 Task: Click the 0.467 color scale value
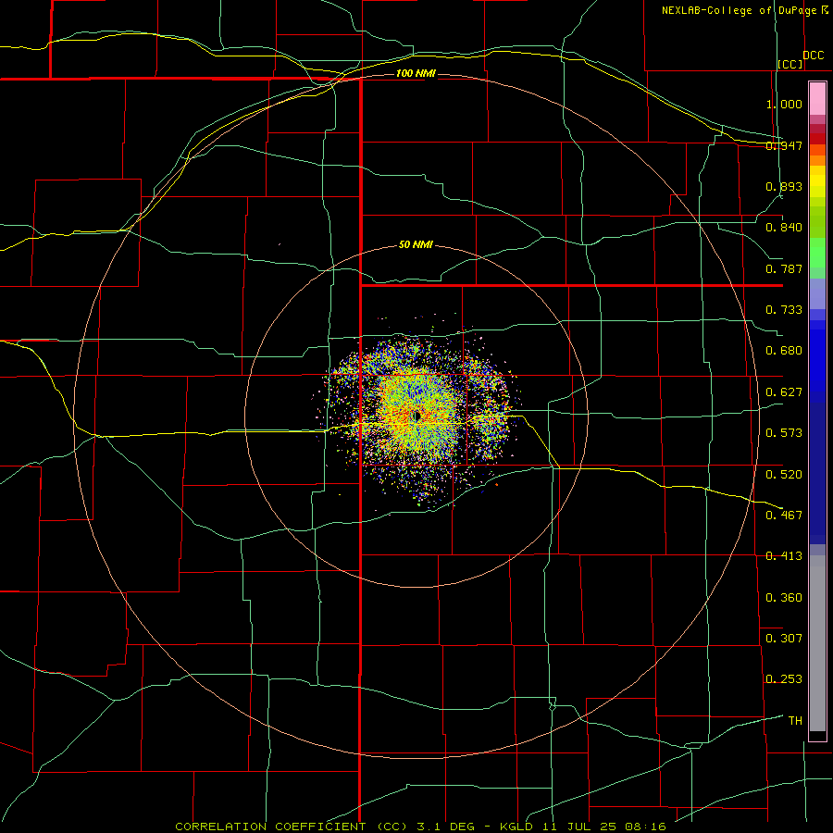coord(784,516)
